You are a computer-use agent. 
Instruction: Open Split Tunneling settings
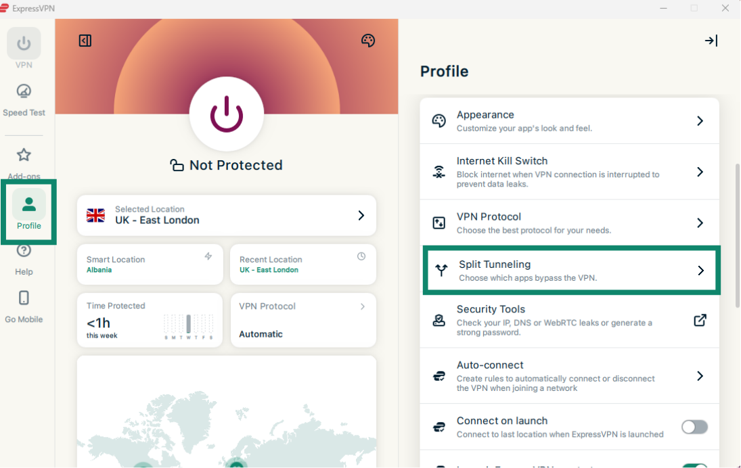(571, 271)
